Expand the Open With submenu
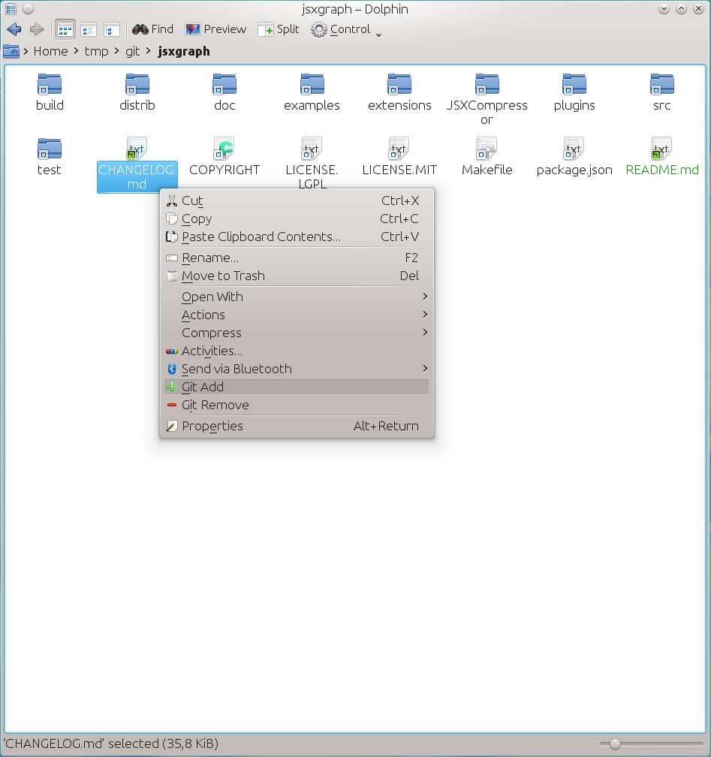 [x=297, y=297]
